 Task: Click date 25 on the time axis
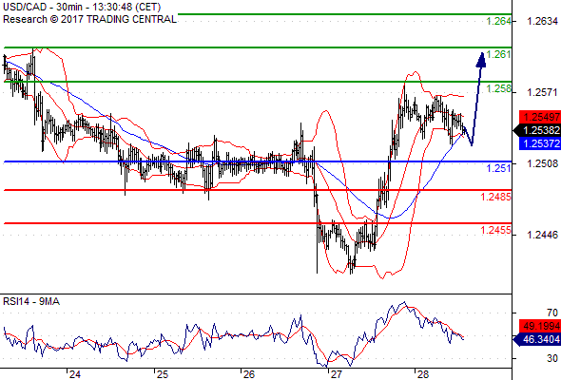click(163, 374)
